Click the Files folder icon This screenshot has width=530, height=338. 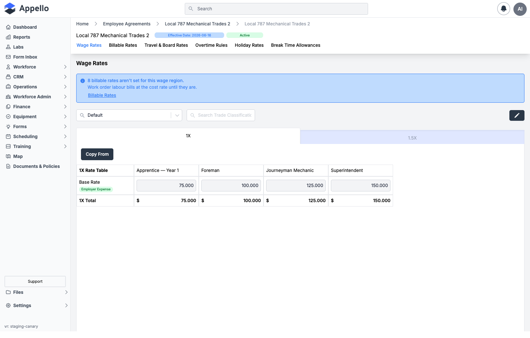[8, 292]
